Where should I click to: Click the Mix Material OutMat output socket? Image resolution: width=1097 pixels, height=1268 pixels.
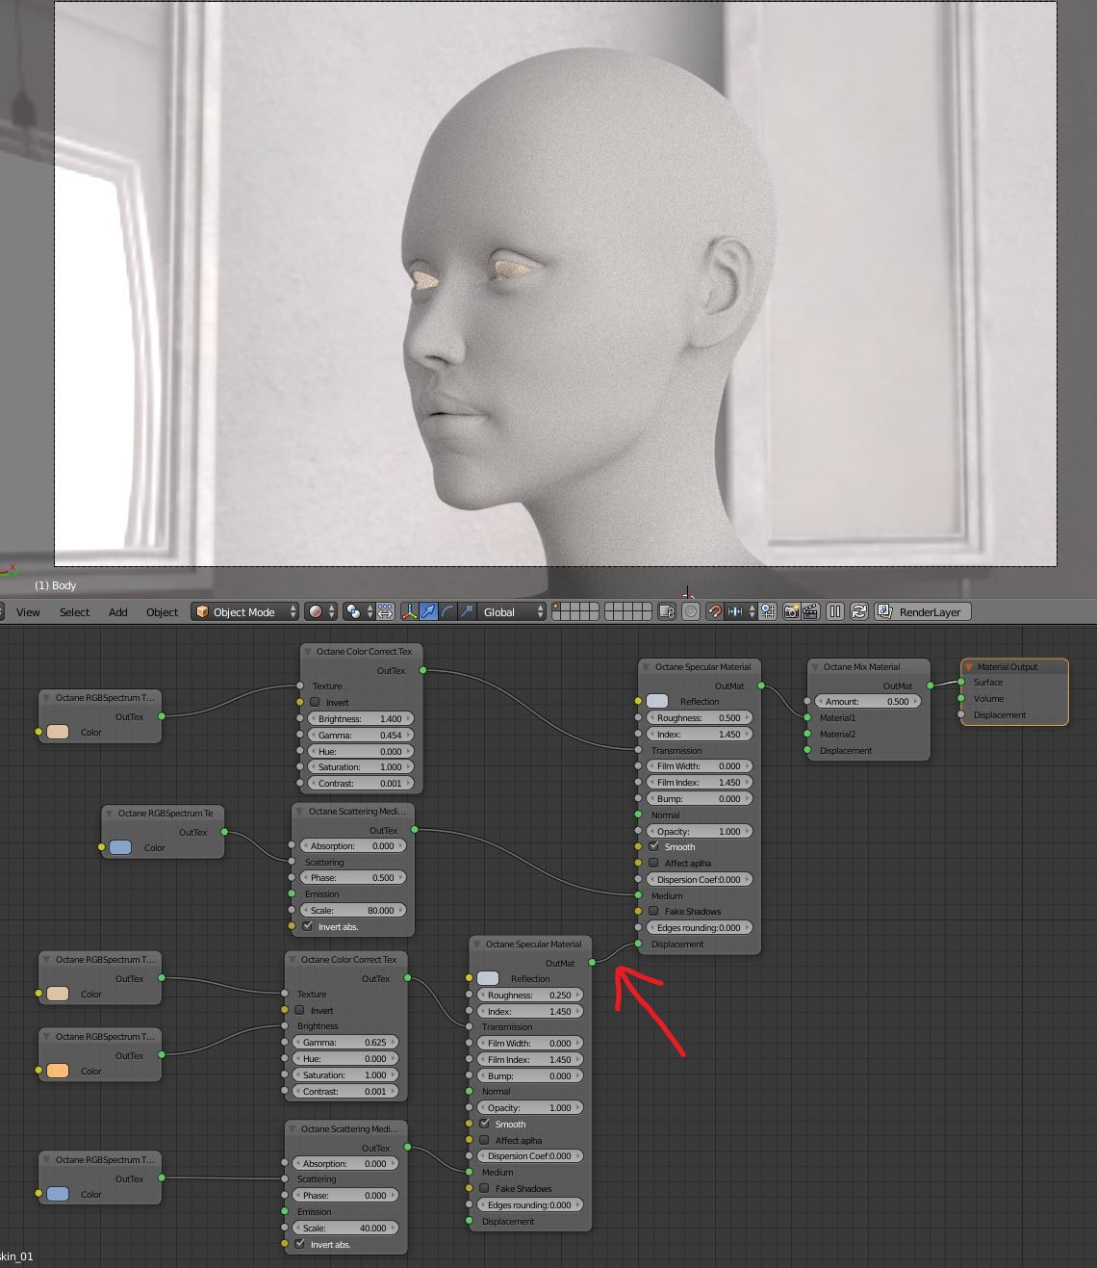click(x=931, y=686)
